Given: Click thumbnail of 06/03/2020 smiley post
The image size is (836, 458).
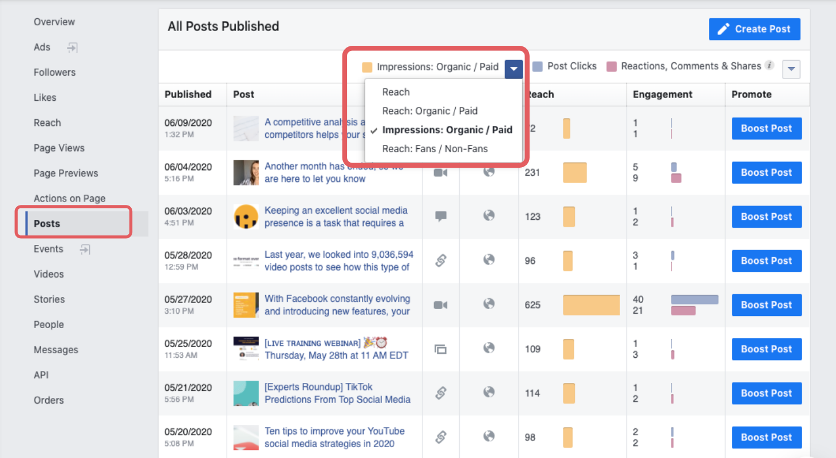Looking at the screenshot, I should click(x=246, y=217).
